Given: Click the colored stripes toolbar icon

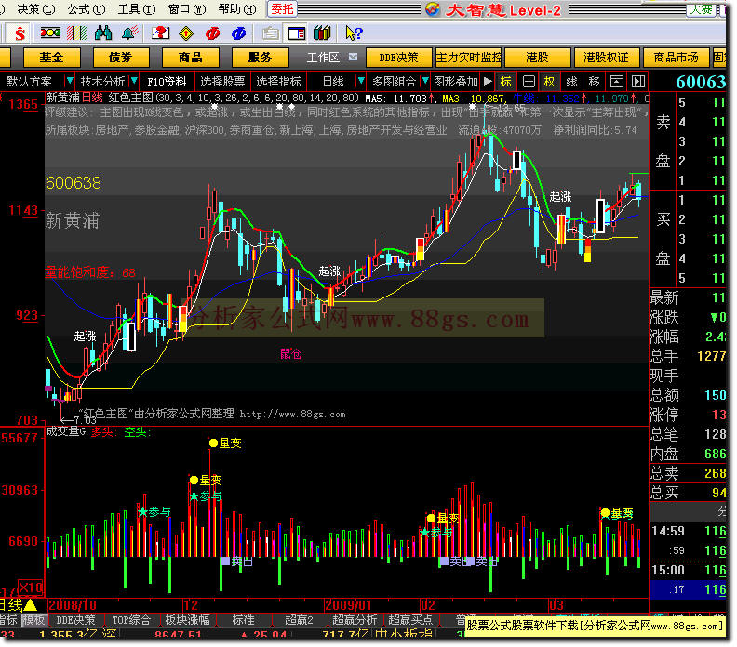Looking at the screenshot, I should tap(76, 33).
